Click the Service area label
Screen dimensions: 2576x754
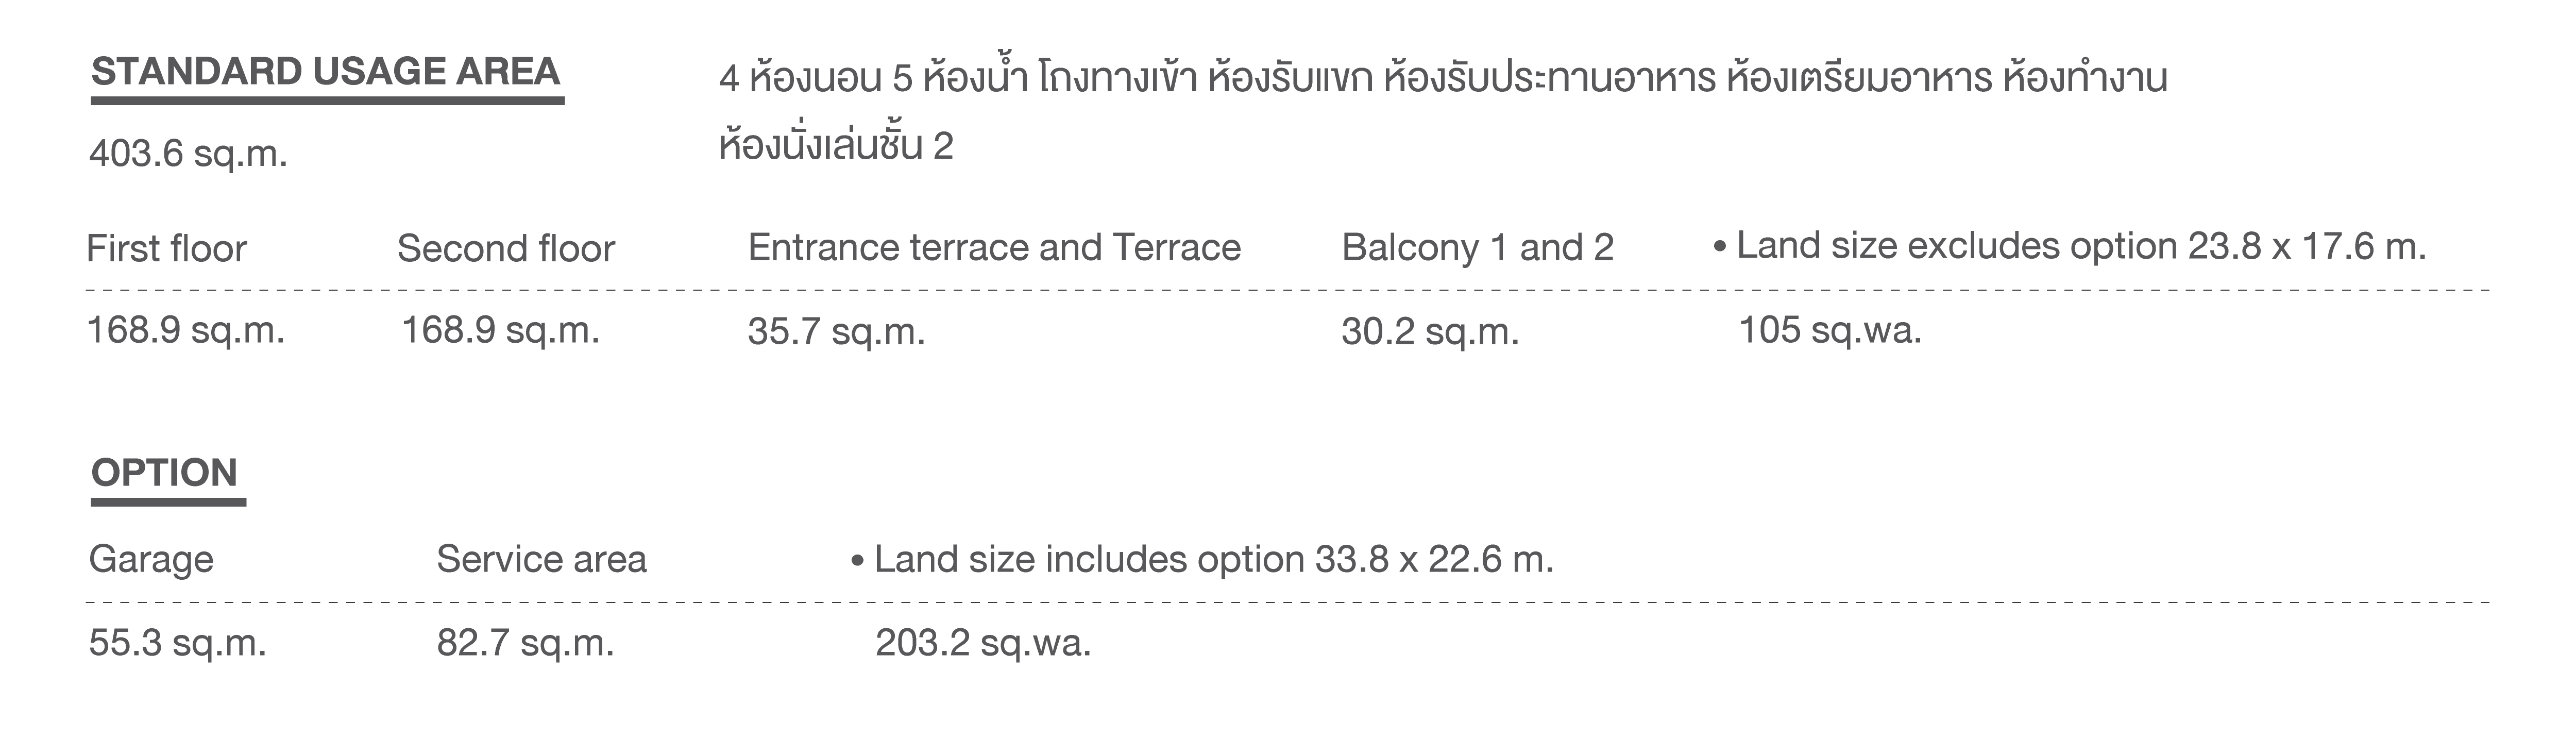point(542,559)
